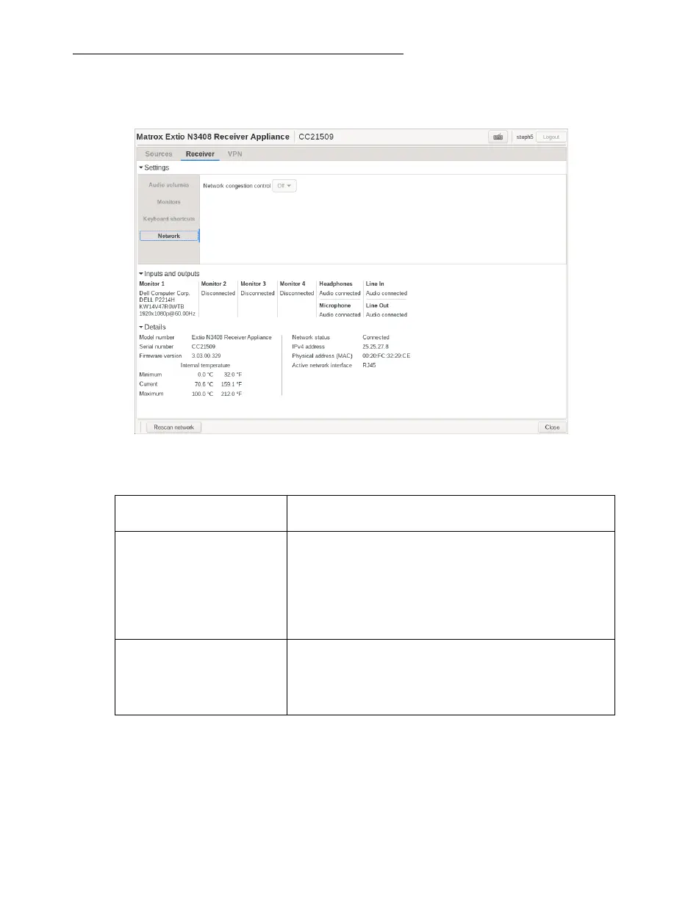
Task: Click the Rescan network button
Action: tap(173, 427)
